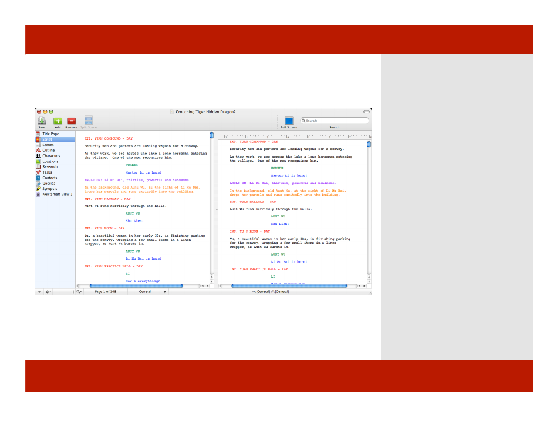
Task: Click "Master Li is here!" in left pane
Action: click(x=143, y=173)
